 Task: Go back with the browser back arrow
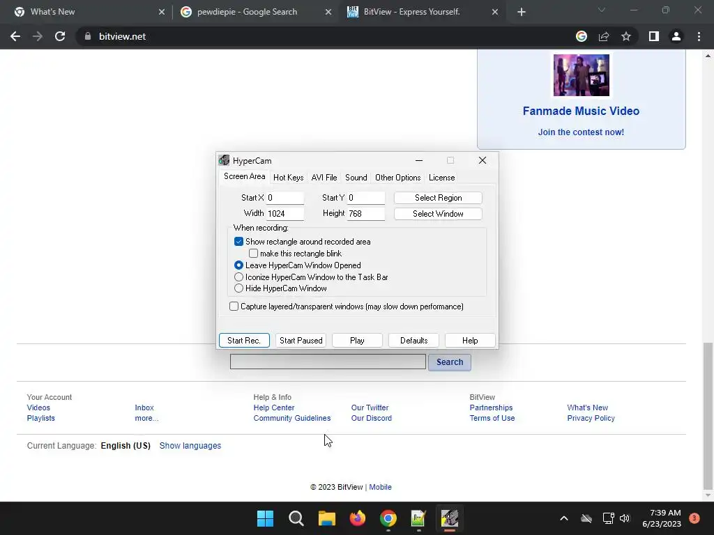click(x=15, y=36)
